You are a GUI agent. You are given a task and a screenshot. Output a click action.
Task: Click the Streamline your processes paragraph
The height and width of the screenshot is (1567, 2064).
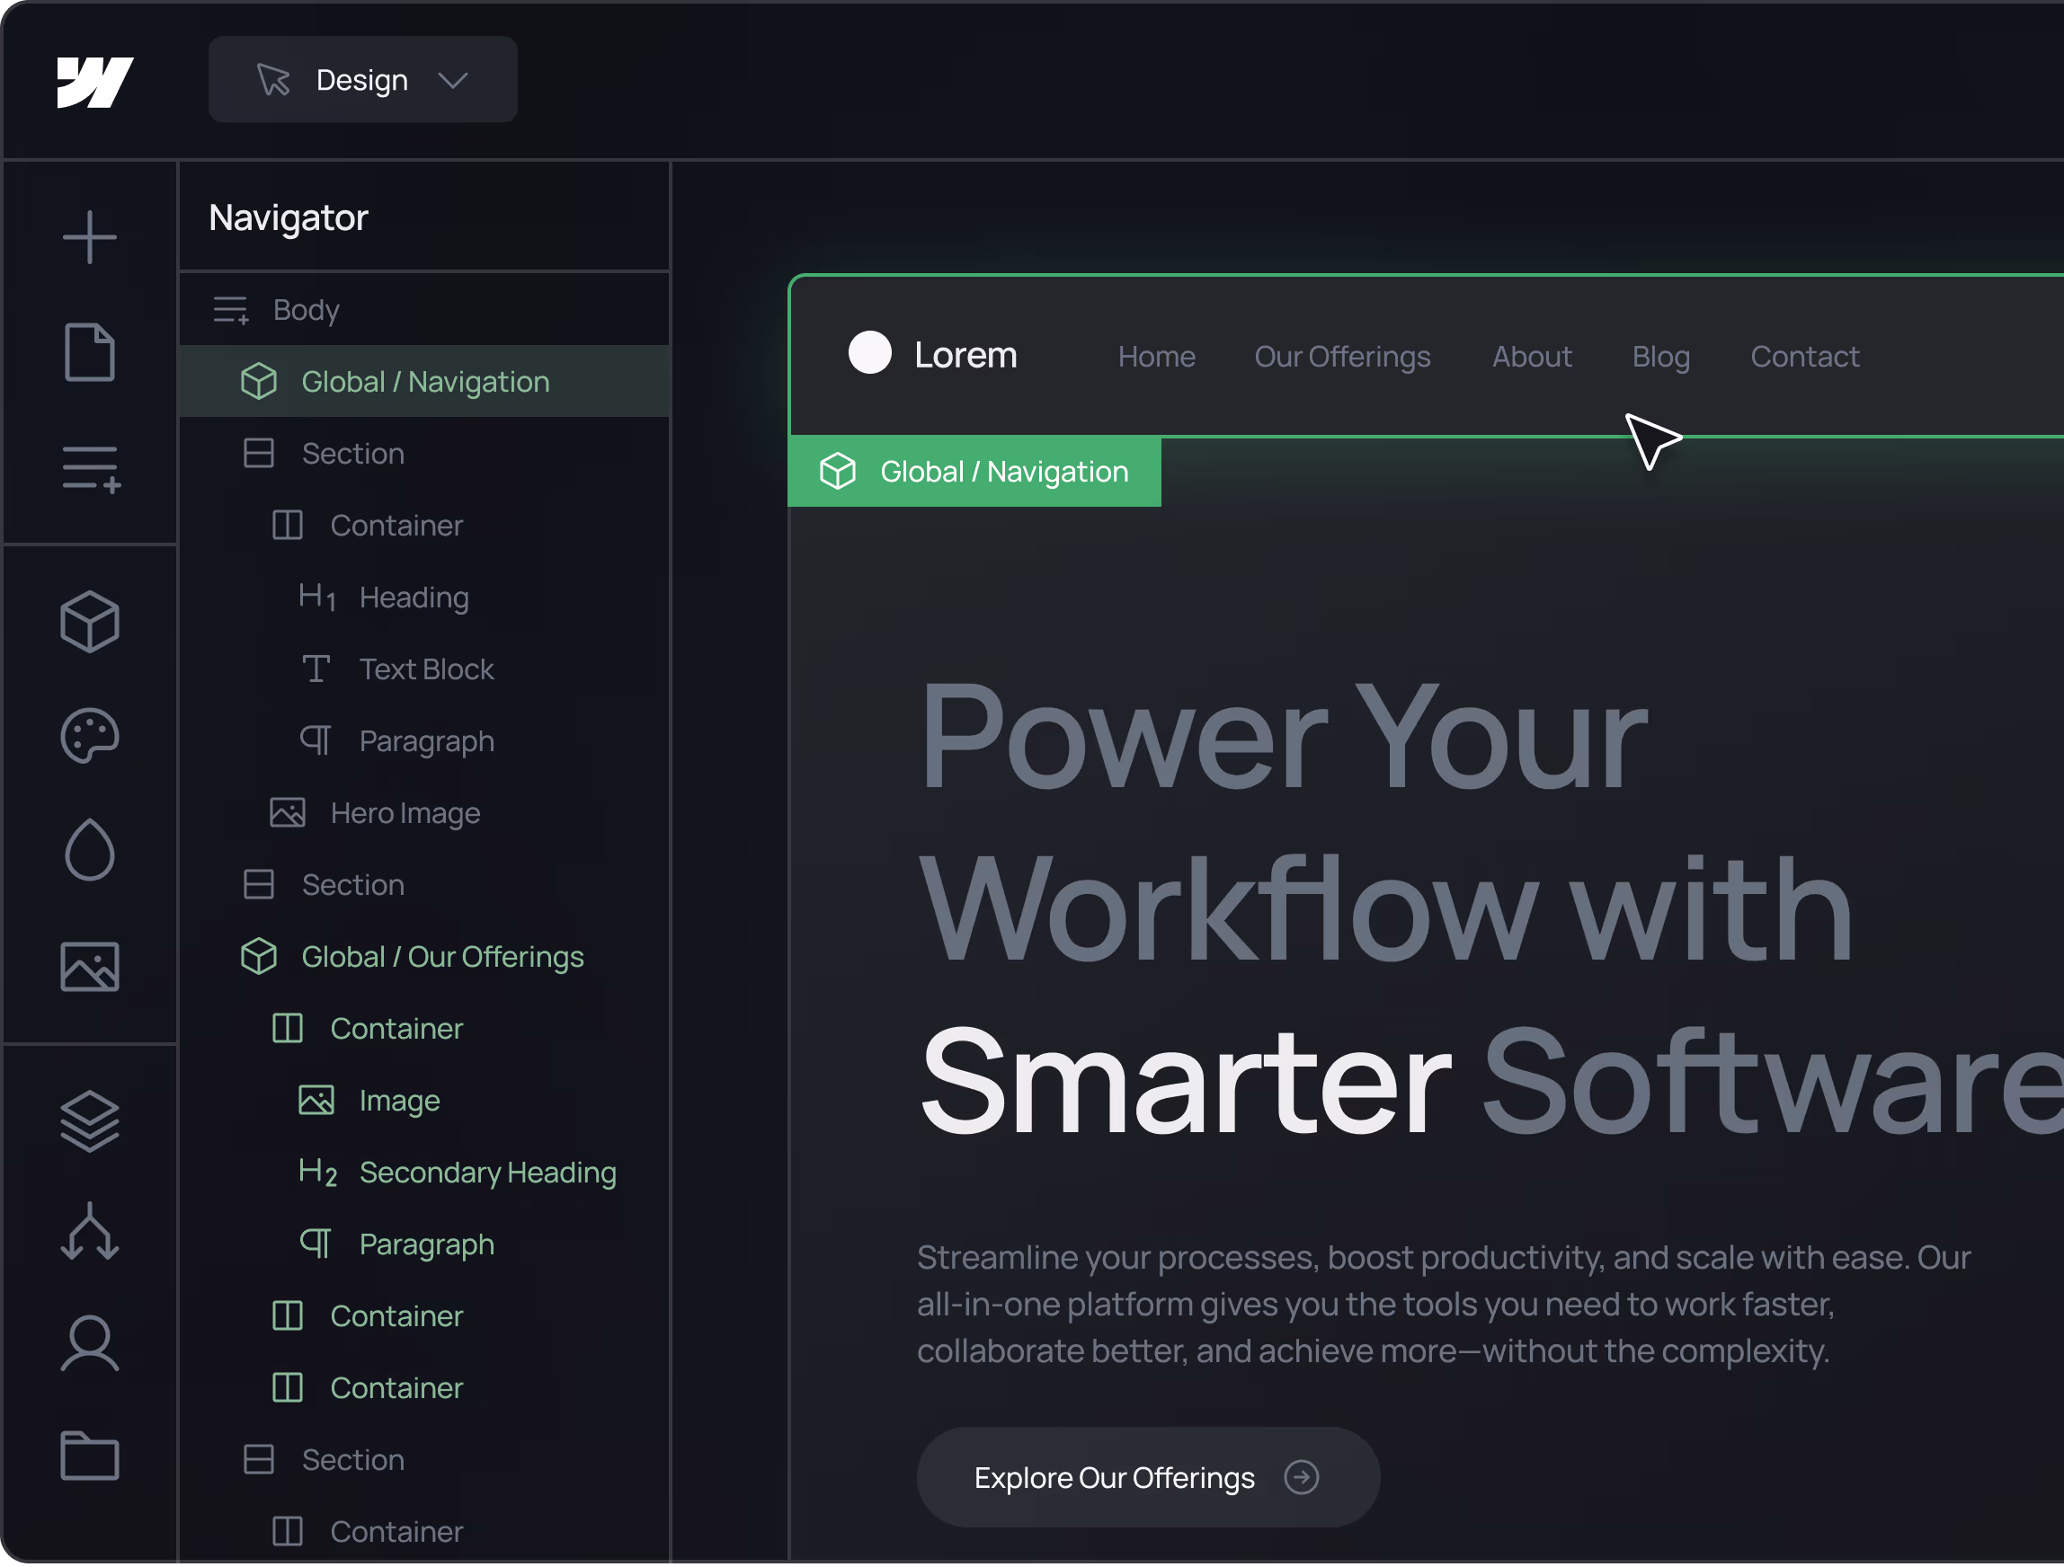pyautogui.click(x=1444, y=1305)
